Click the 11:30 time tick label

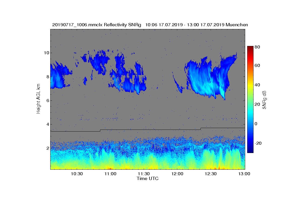click(144, 174)
